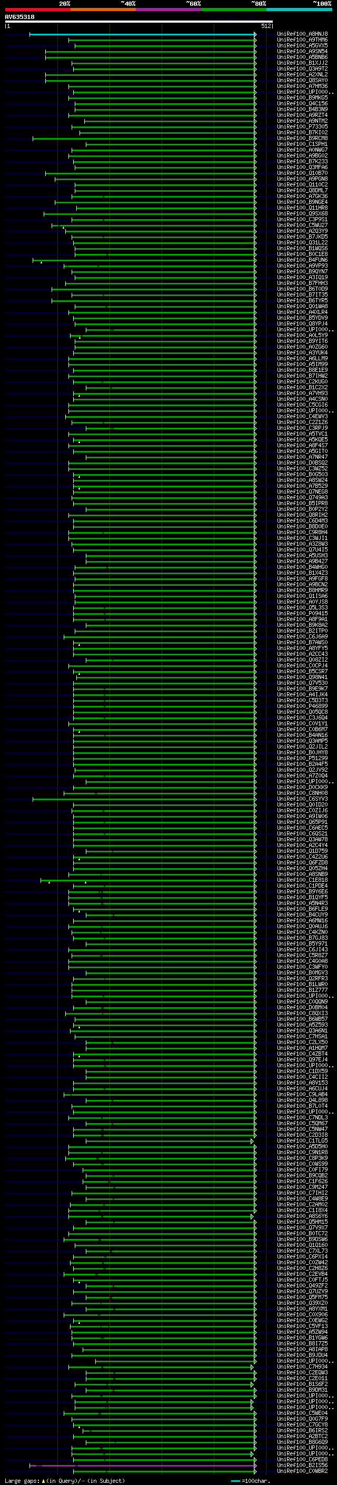Select UniRef100_Q8SAY0 entry
This screenshot has height=1485, width=337.
tap(302, 81)
